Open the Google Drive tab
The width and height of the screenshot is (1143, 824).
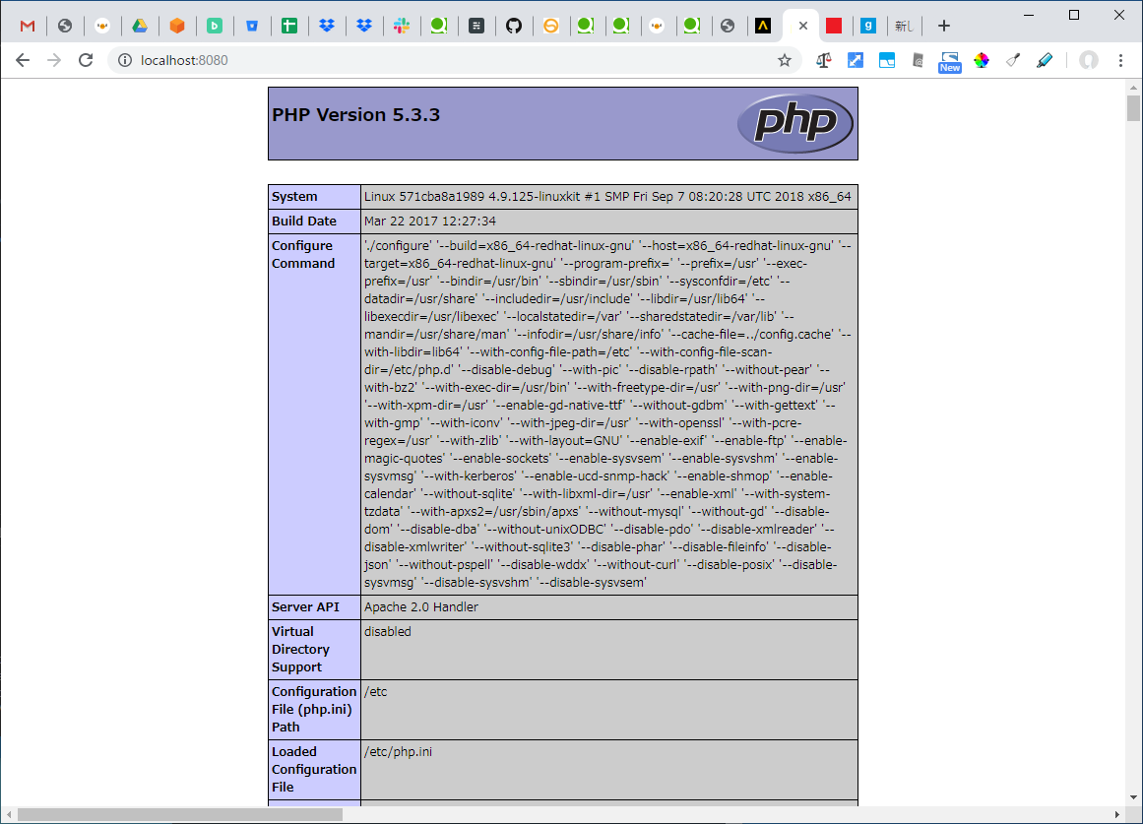tap(140, 27)
